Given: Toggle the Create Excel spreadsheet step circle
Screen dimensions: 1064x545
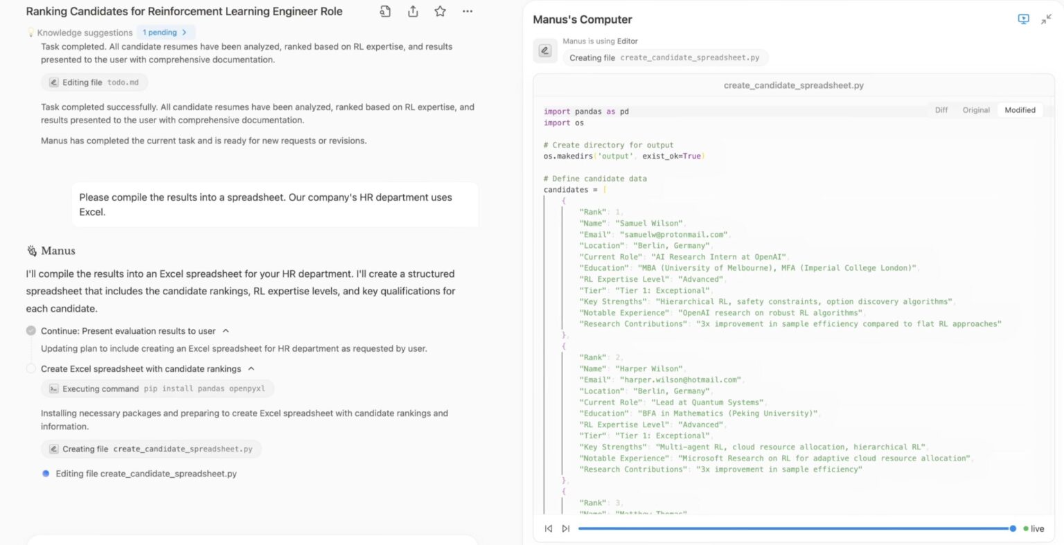Looking at the screenshot, I should 31,369.
